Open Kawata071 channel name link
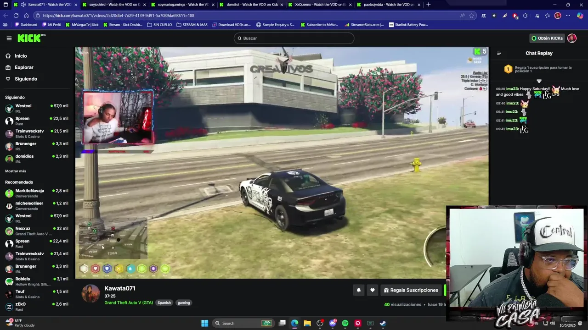This screenshot has width=588, height=330. coord(120,288)
